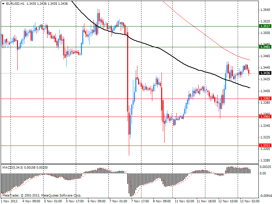Image resolution: width=272 pixels, height=204 pixels.
Task: Click the 8 Nov 09:00 time label
Action: tap(162, 201)
